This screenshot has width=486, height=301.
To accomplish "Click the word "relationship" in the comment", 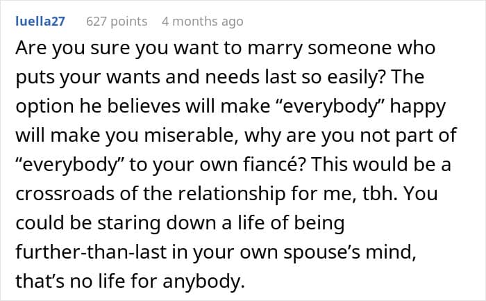I will coord(231,194).
